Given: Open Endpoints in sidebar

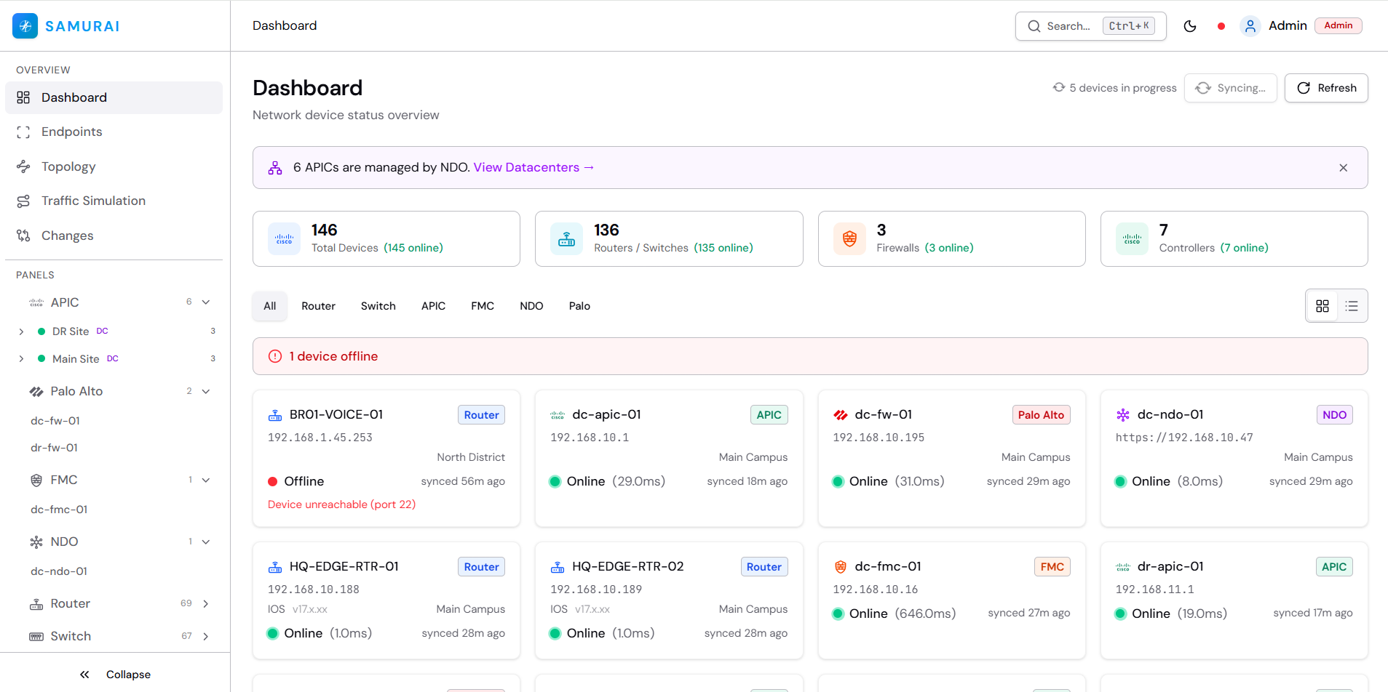Looking at the screenshot, I should point(71,132).
